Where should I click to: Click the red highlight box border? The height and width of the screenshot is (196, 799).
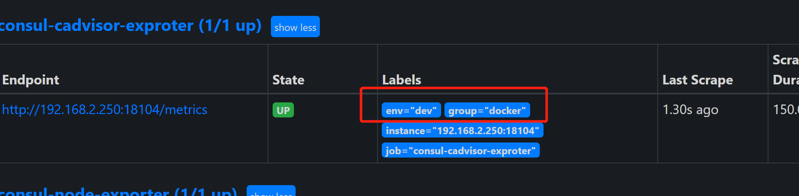tap(547, 104)
